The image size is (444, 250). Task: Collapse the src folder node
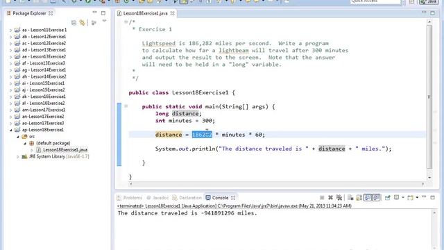[18, 137]
